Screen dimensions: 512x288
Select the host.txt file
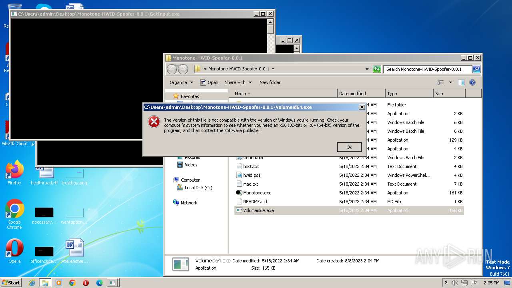(x=251, y=166)
